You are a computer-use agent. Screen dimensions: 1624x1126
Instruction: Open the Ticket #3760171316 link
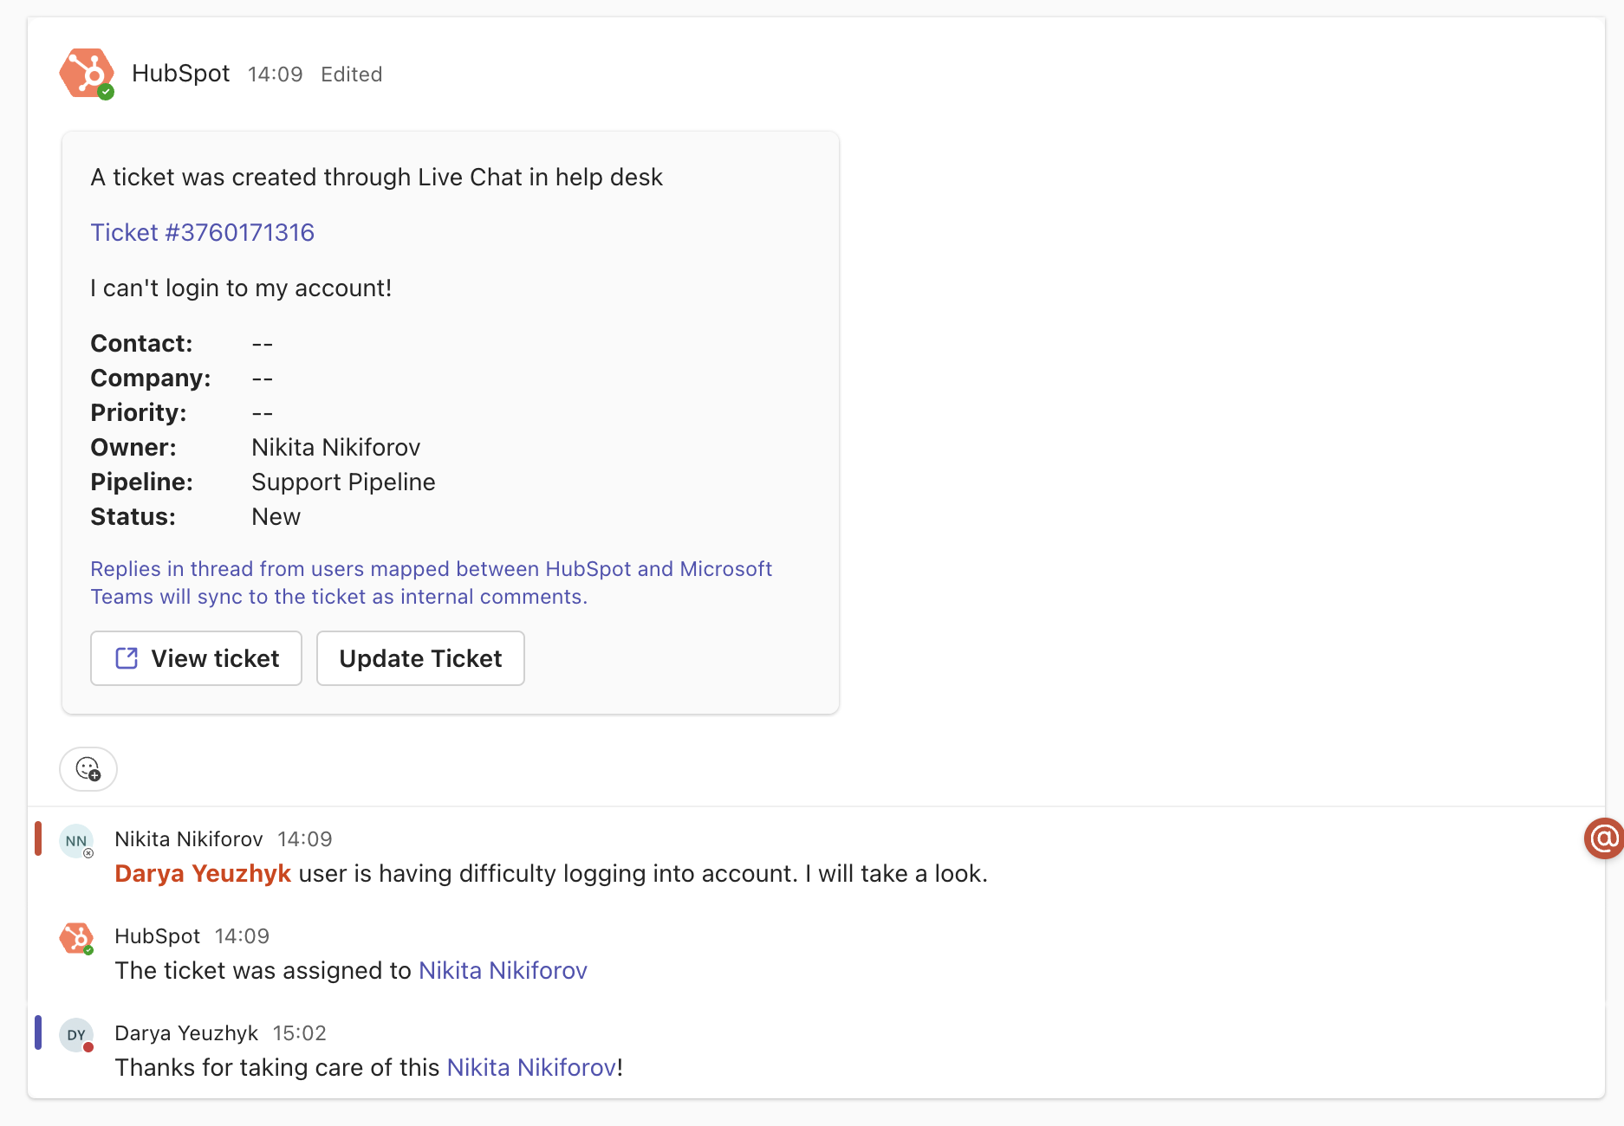[x=202, y=232]
